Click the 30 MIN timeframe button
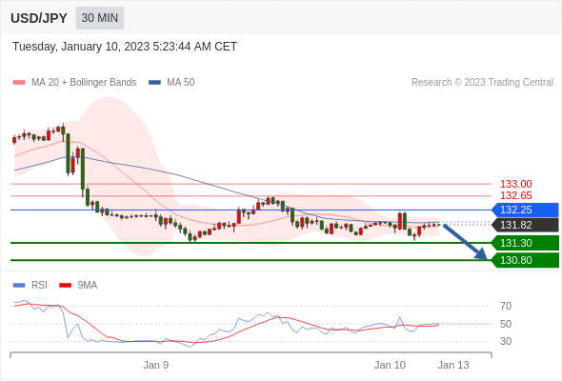 click(x=100, y=18)
